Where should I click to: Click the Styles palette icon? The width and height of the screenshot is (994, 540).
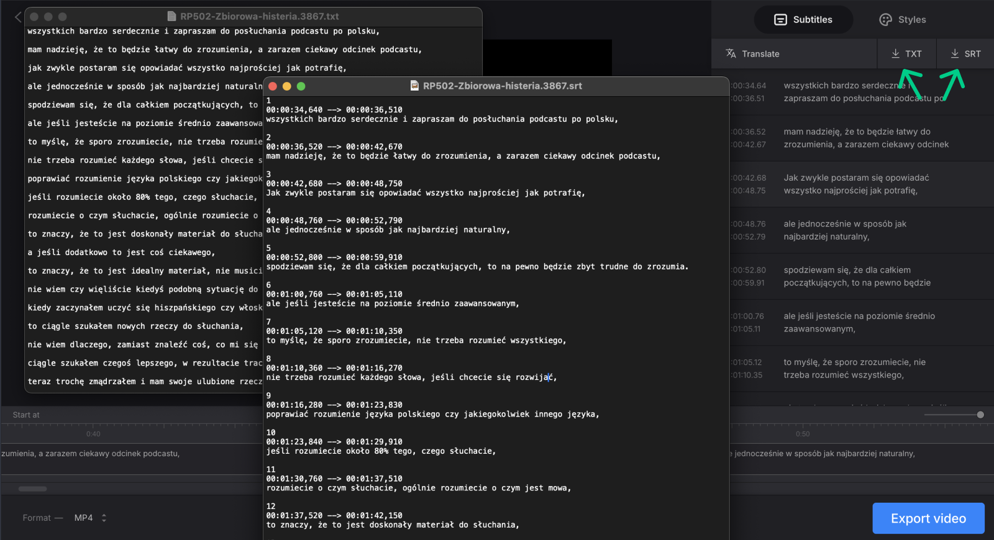[x=885, y=20]
